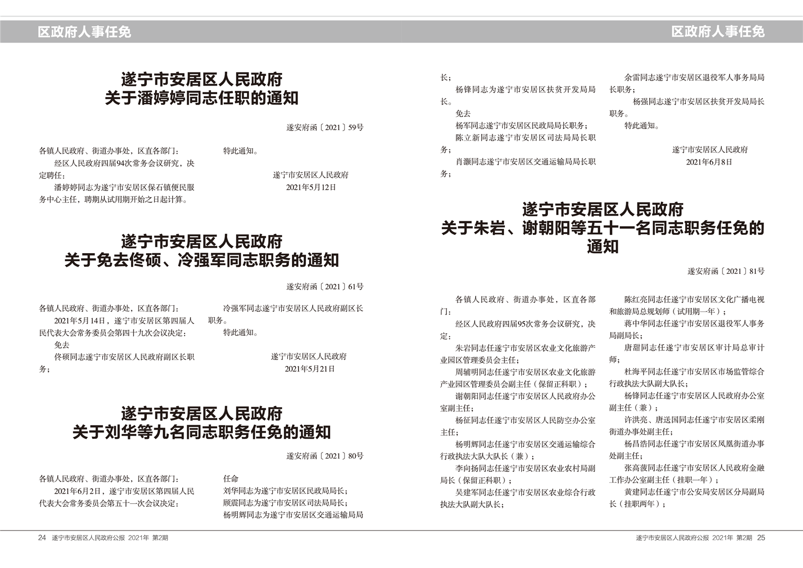
Task: Click the word 任命 in the third notice
Action: click(231, 479)
